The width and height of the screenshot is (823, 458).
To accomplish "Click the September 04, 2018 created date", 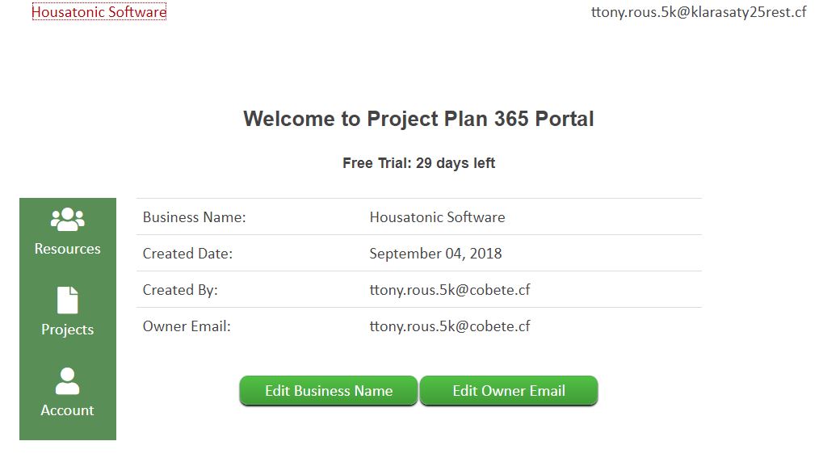I will coord(435,254).
